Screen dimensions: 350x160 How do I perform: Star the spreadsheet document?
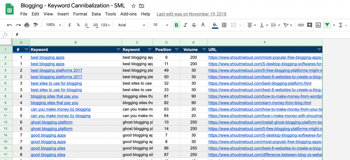[133, 6]
